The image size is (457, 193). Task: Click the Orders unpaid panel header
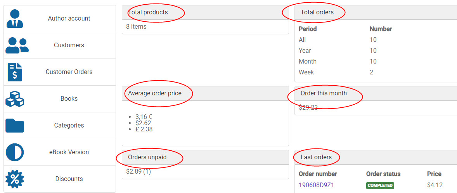147,157
